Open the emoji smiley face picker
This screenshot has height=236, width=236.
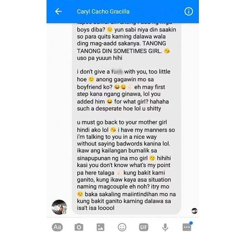pyautogui.click(x=122, y=227)
